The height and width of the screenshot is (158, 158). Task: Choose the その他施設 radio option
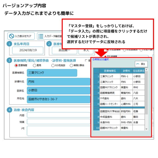click(x=53, y=66)
